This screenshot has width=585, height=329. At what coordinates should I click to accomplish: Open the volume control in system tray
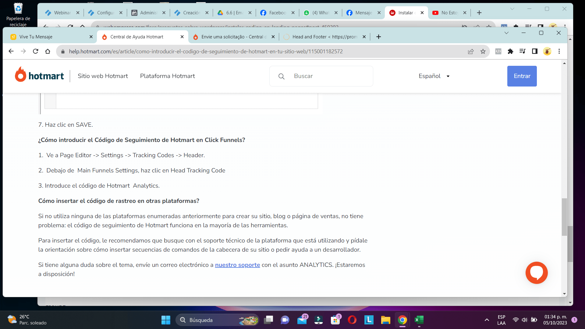pyautogui.click(x=524, y=320)
